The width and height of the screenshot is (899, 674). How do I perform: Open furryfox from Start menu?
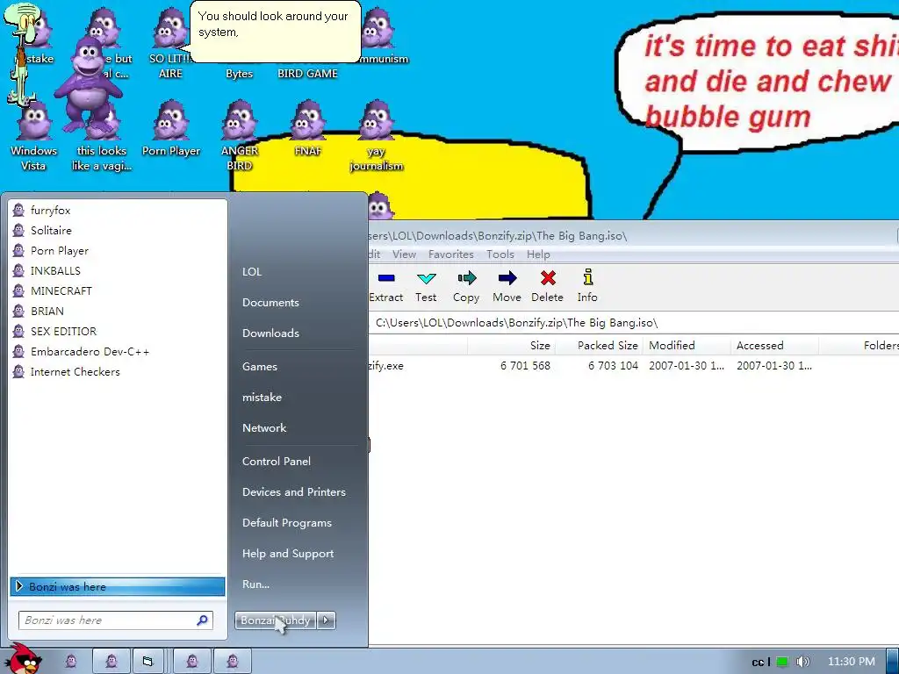(118, 211)
